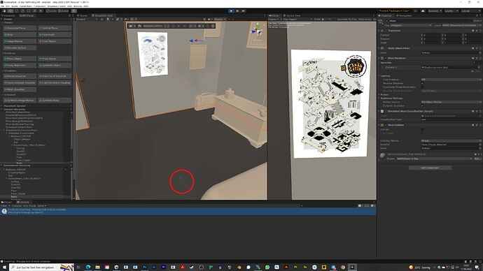The height and width of the screenshot is (271, 483).
Task: Select Floor_Carpet in Environment Hierarchy
Action: [x=18, y=193]
